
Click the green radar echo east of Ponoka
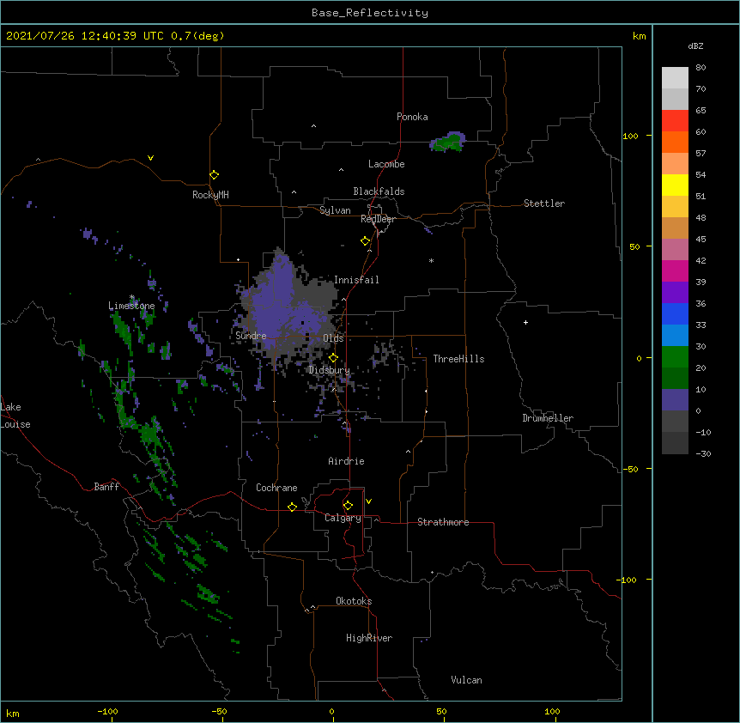coord(447,142)
